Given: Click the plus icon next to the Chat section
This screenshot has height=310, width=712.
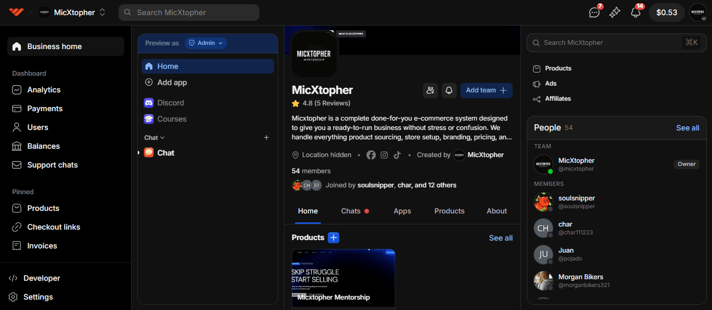Looking at the screenshot, I should click(x=266, y=138).
